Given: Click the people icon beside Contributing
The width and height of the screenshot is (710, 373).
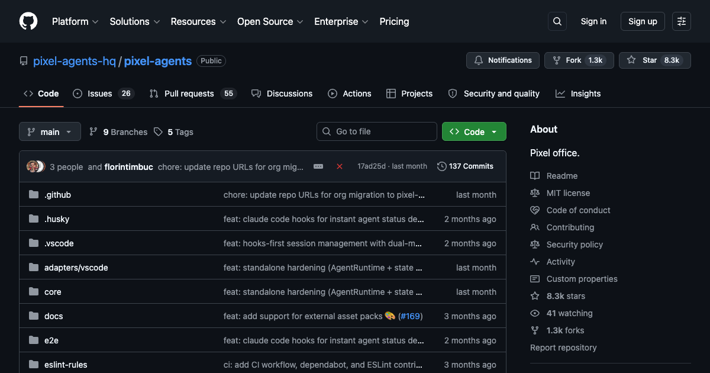Looking at the screenshot, I should tap(535, 227).
